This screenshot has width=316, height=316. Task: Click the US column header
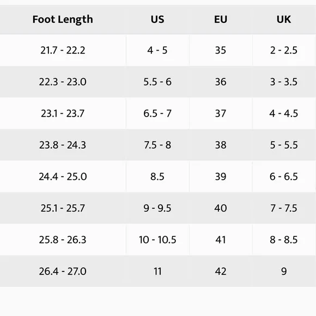pyautogui.click(x=157, y=20)
